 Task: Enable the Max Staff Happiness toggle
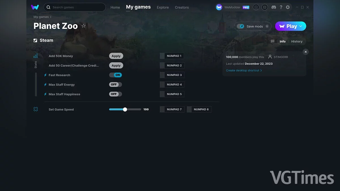[116, 94]
